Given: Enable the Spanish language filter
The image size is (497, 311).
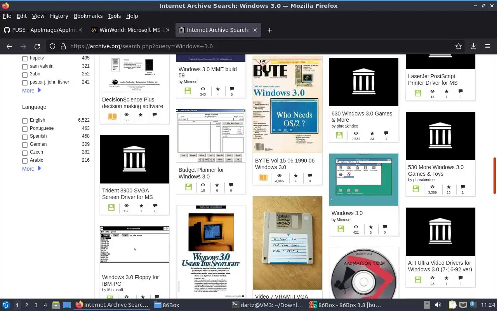Looking at the screenshot, I should (25, 136).
